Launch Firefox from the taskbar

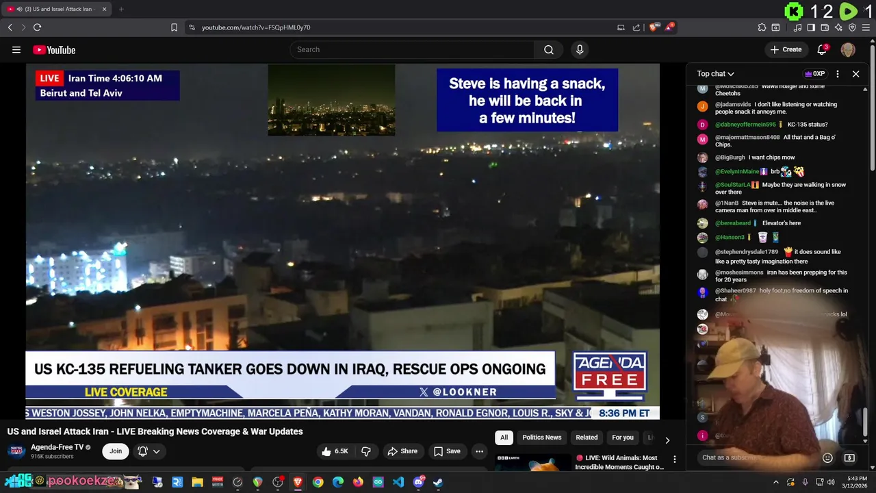358,482
